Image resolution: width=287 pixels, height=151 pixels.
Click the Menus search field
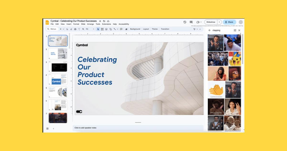pyautogui.click(x=52, y=29)
